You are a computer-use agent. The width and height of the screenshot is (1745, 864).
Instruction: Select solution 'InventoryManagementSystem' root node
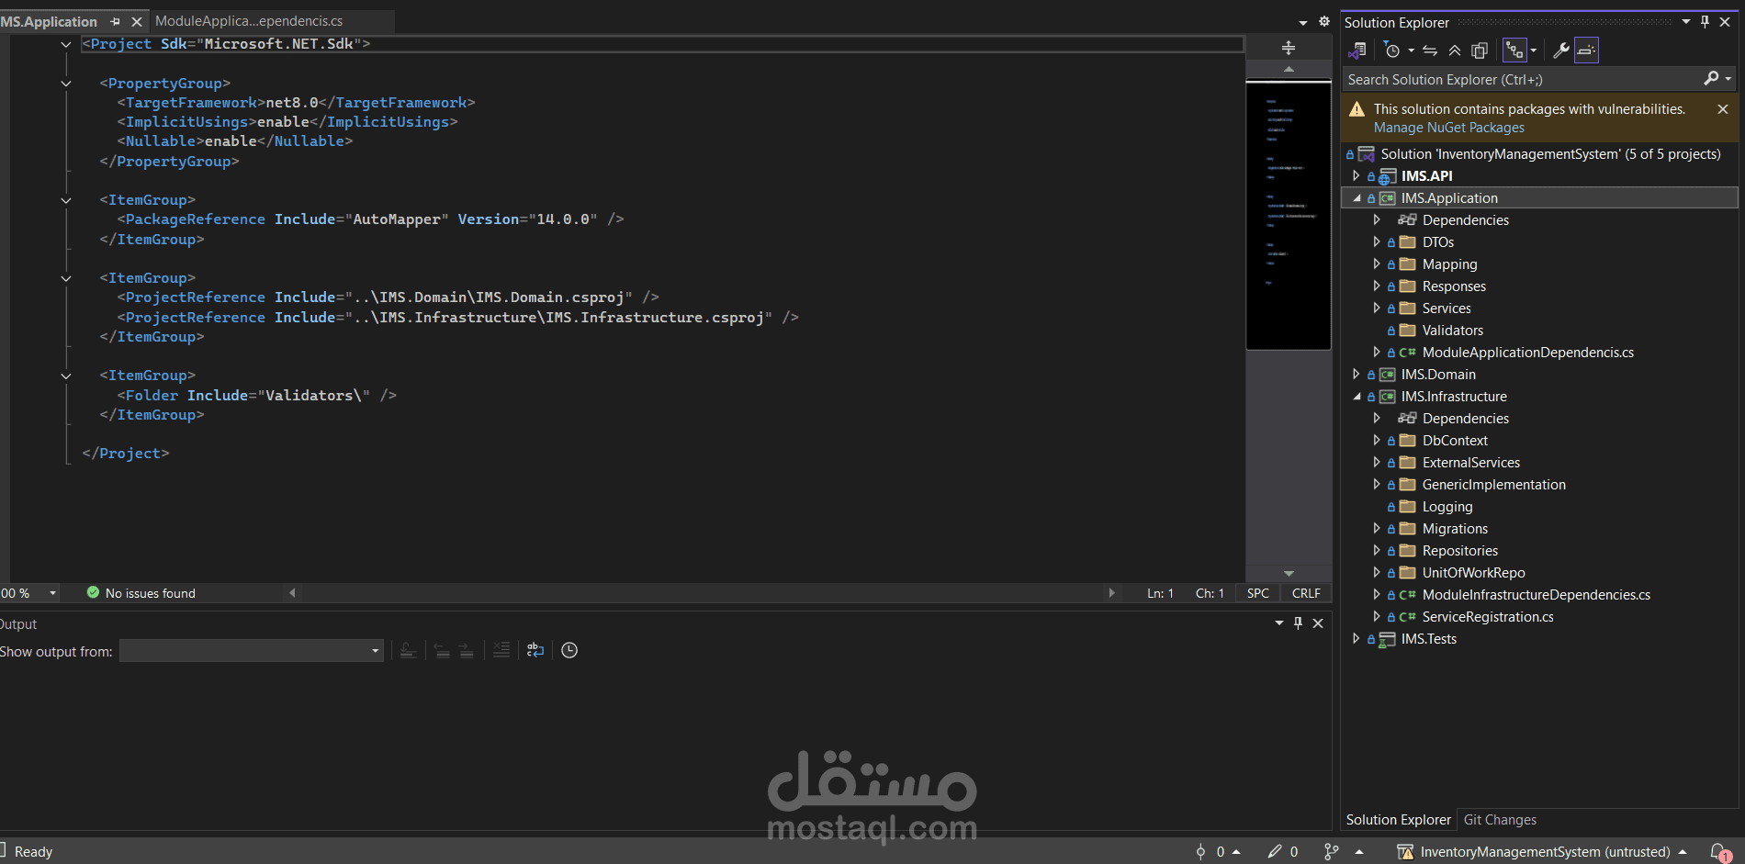click(x=1550, y=153)
